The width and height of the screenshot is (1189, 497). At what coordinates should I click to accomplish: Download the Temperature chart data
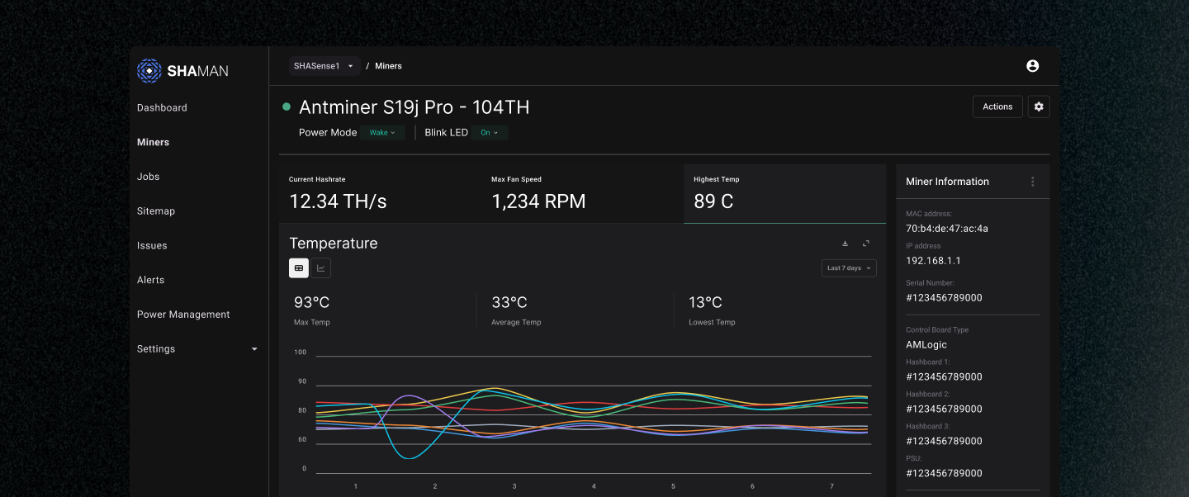tap(845, 244)
